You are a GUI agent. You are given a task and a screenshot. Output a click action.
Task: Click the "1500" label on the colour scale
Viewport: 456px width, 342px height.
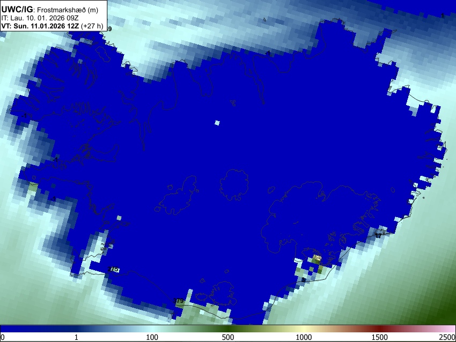pyautogui.click(x=380, y=337)
